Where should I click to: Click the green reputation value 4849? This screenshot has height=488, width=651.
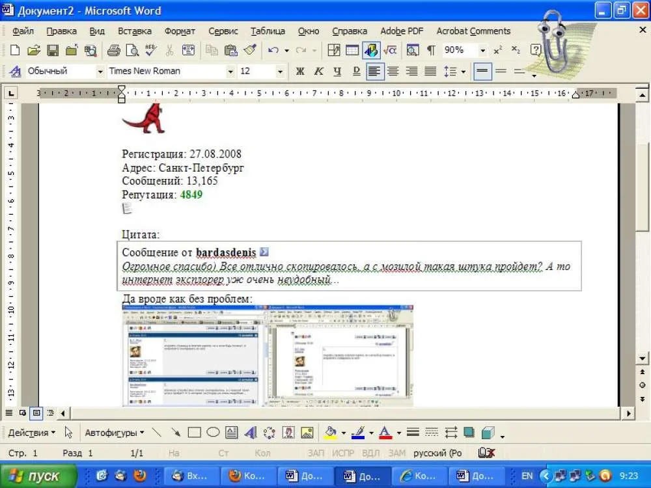pyautogui.click(x=191, y=195)
